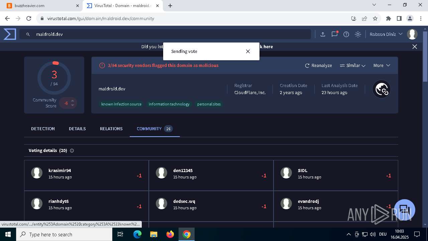This screenshot has width=428, height=241.
Task: Open the browser extensions puzzle icon
Action: pyautogui.click(x=388, y=18)
